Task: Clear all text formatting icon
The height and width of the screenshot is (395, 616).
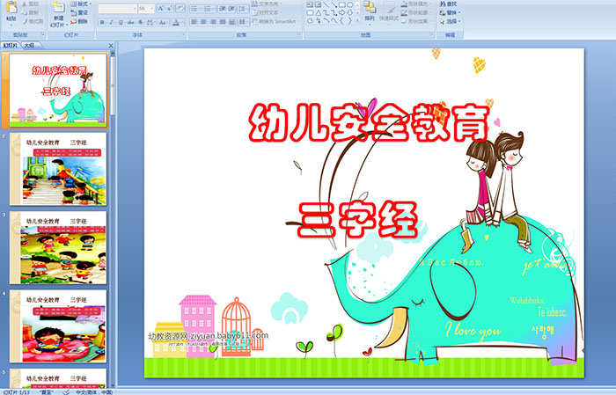Action: coord(180,8)
